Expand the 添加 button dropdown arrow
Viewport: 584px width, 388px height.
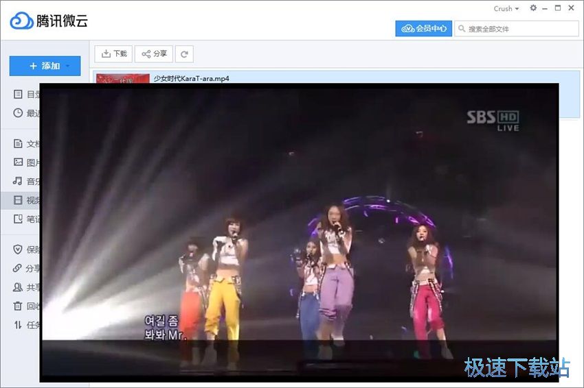(x=68, y=66)
